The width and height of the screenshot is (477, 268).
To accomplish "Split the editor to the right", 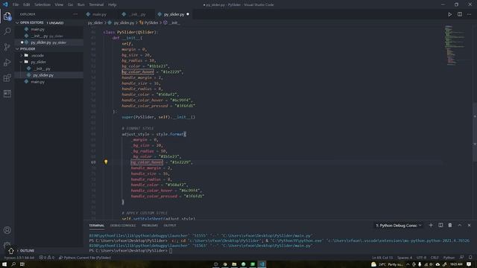I will coord(460,14).
